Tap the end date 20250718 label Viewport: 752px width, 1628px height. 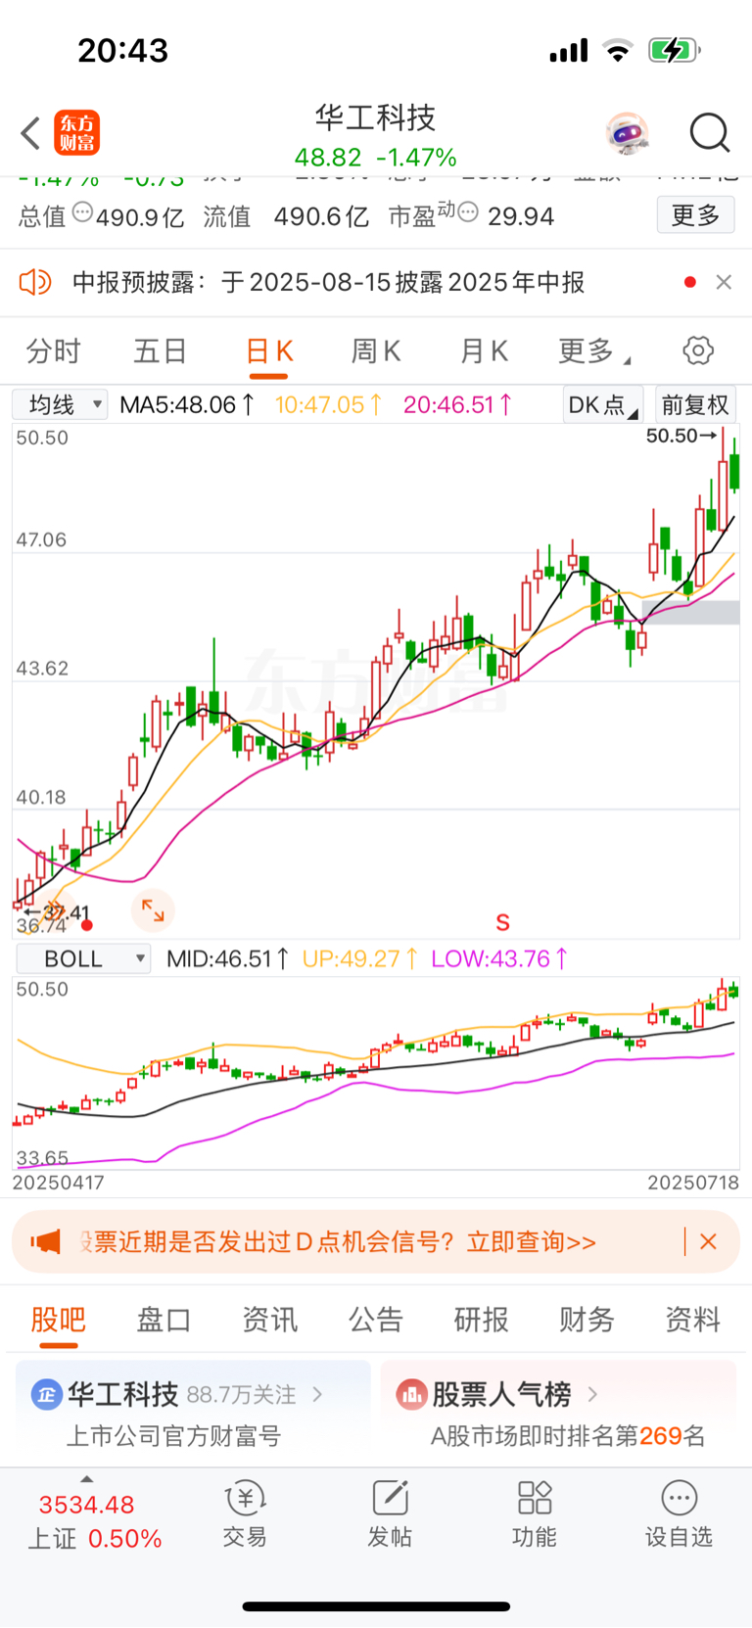click(693, 1183)
